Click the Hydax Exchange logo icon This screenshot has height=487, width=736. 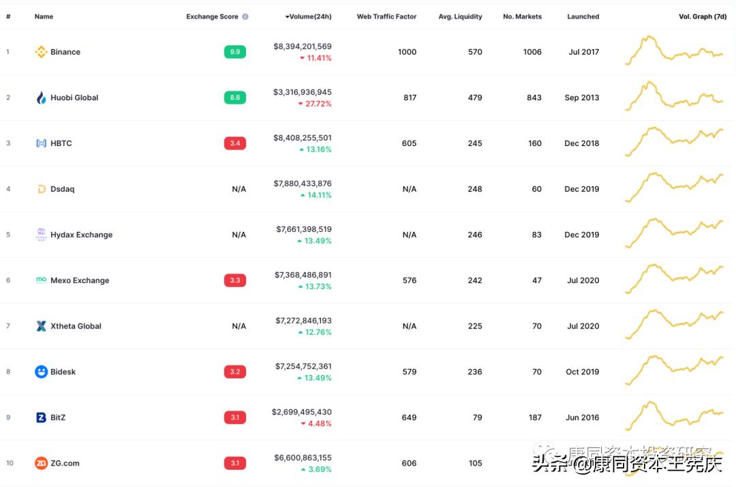tap(41, 235)
